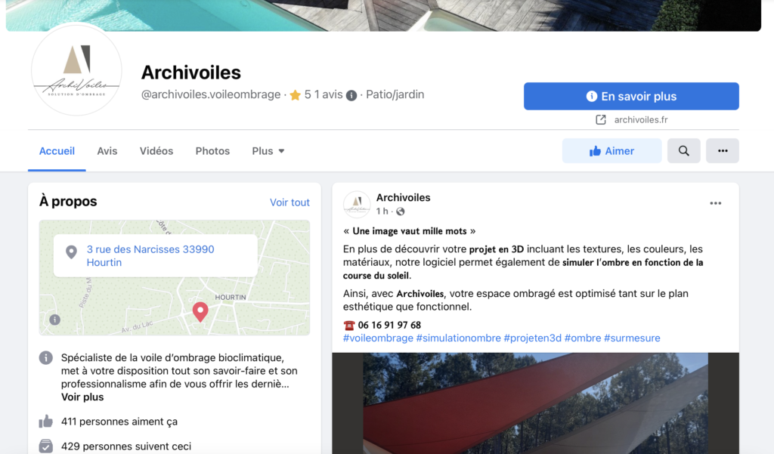Click the rating info icon beside 1 avis
774x454 pixels.
tap(351, 96)
